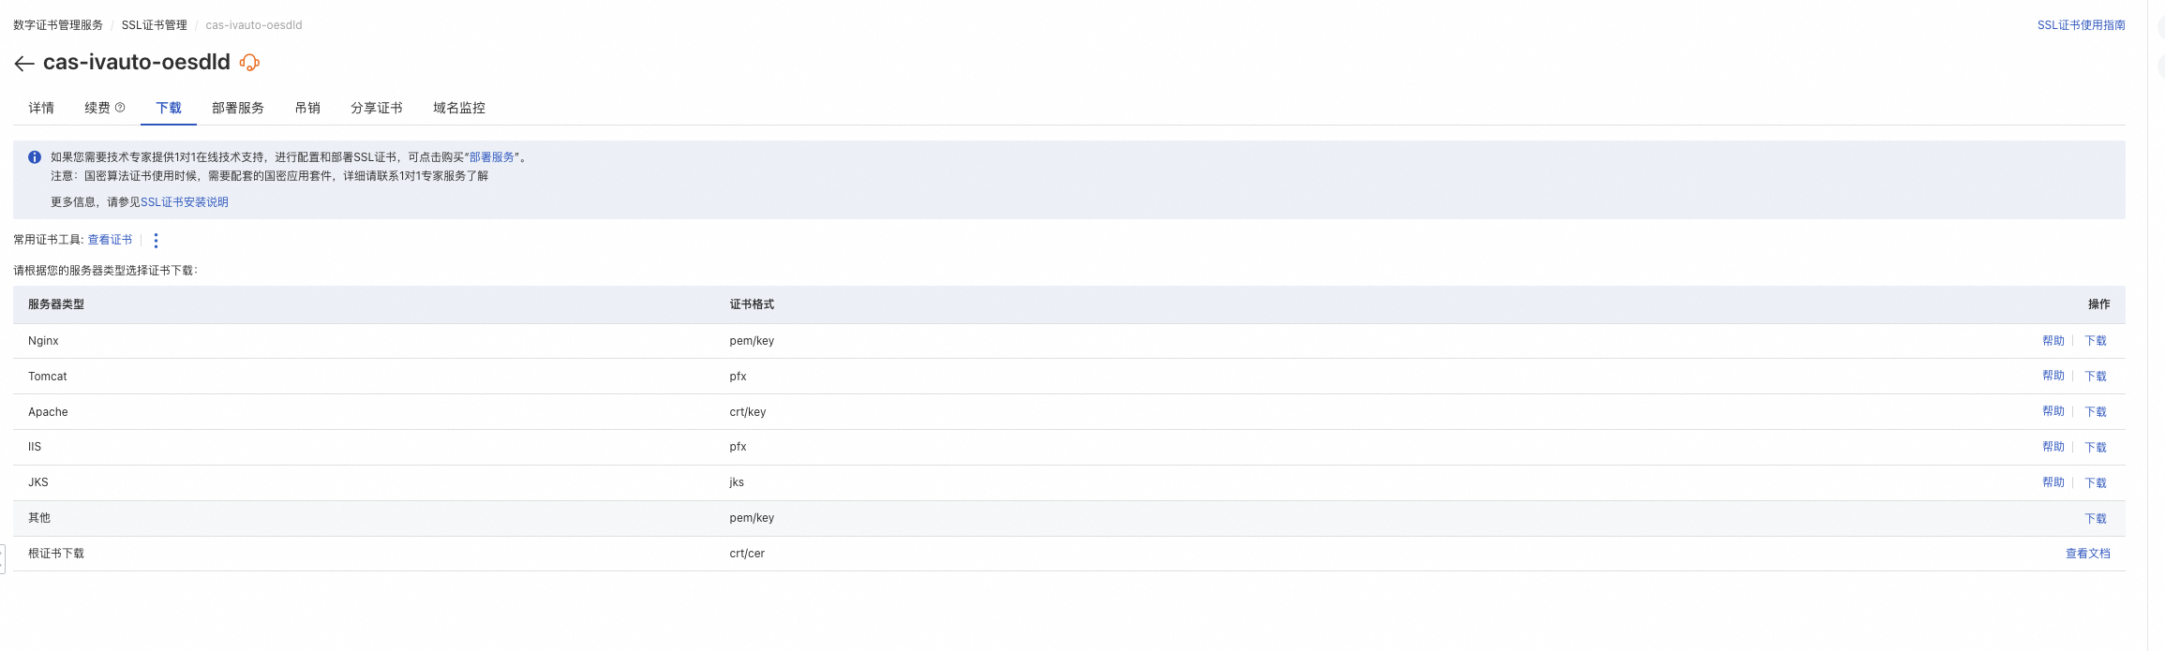Open the 域名监控 tab
The height and width of the screenshot is (651, 2165).
[459, 108]
